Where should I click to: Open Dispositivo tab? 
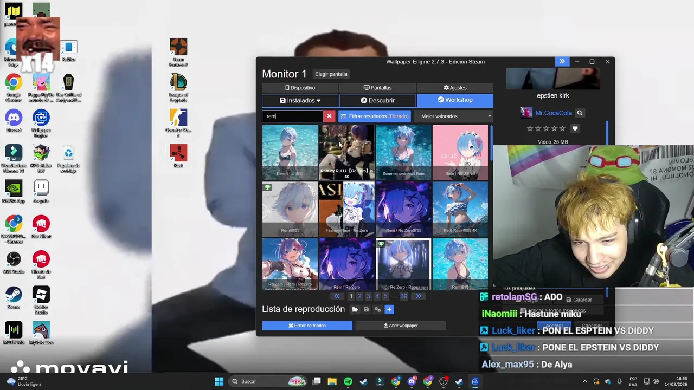pos(300,88)
